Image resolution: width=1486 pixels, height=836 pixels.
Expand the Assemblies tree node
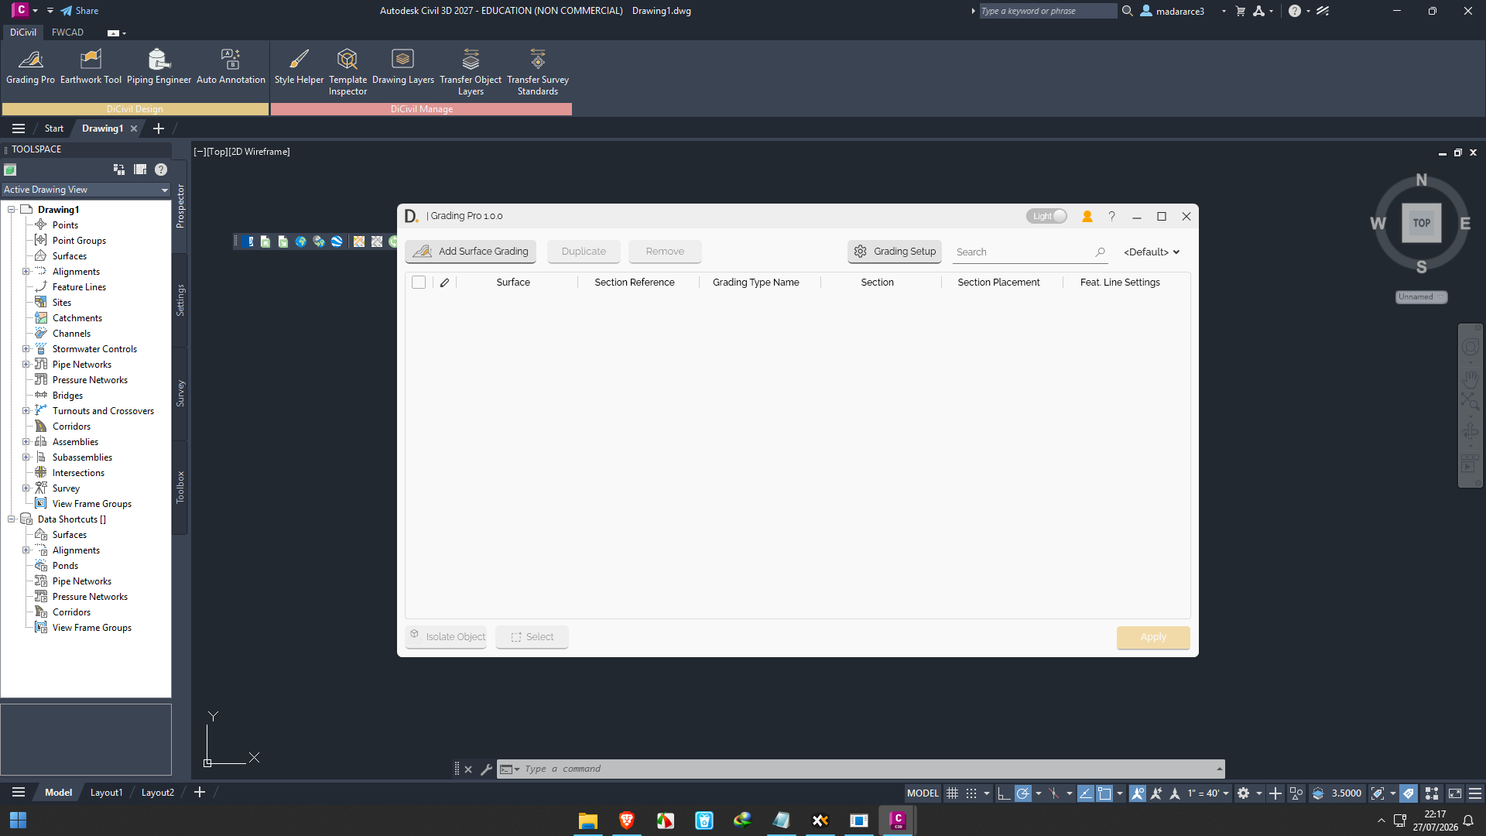pyautogui.click(x=26, y=442)
